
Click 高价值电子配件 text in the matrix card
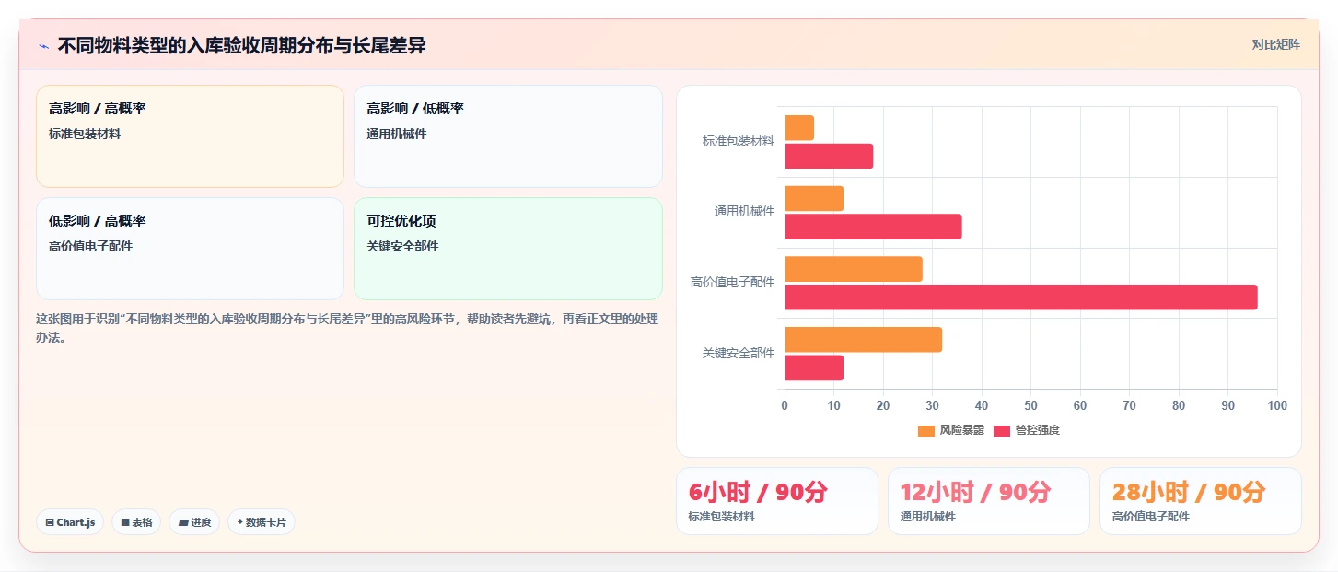pyautogui.click(x=91, y=246)
